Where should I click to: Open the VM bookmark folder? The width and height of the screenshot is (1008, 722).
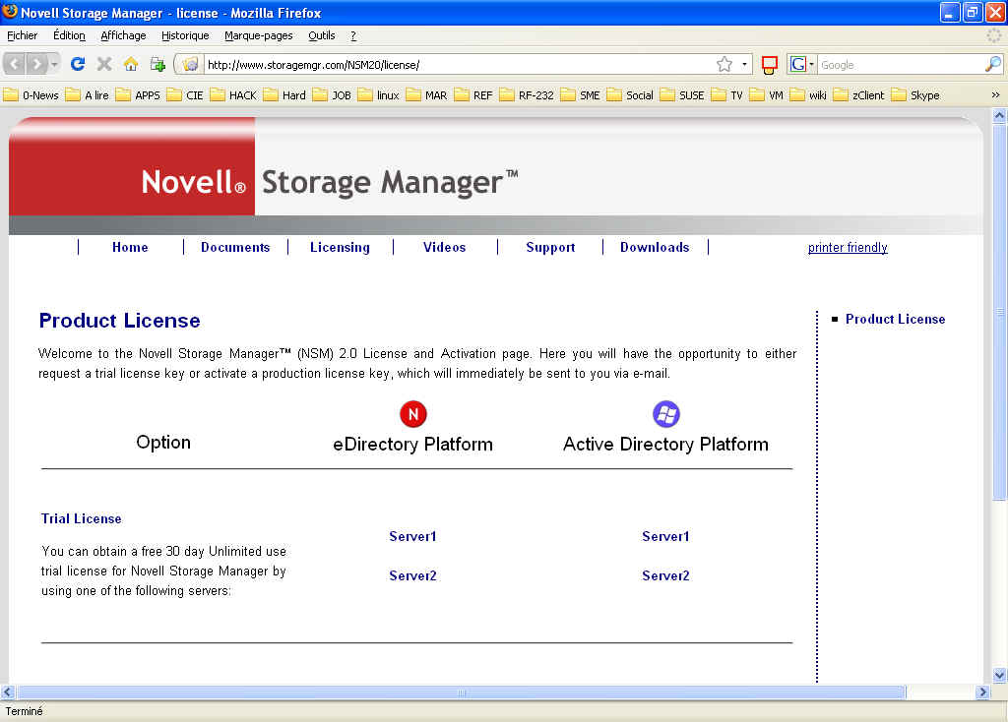(x=767, y=95)
